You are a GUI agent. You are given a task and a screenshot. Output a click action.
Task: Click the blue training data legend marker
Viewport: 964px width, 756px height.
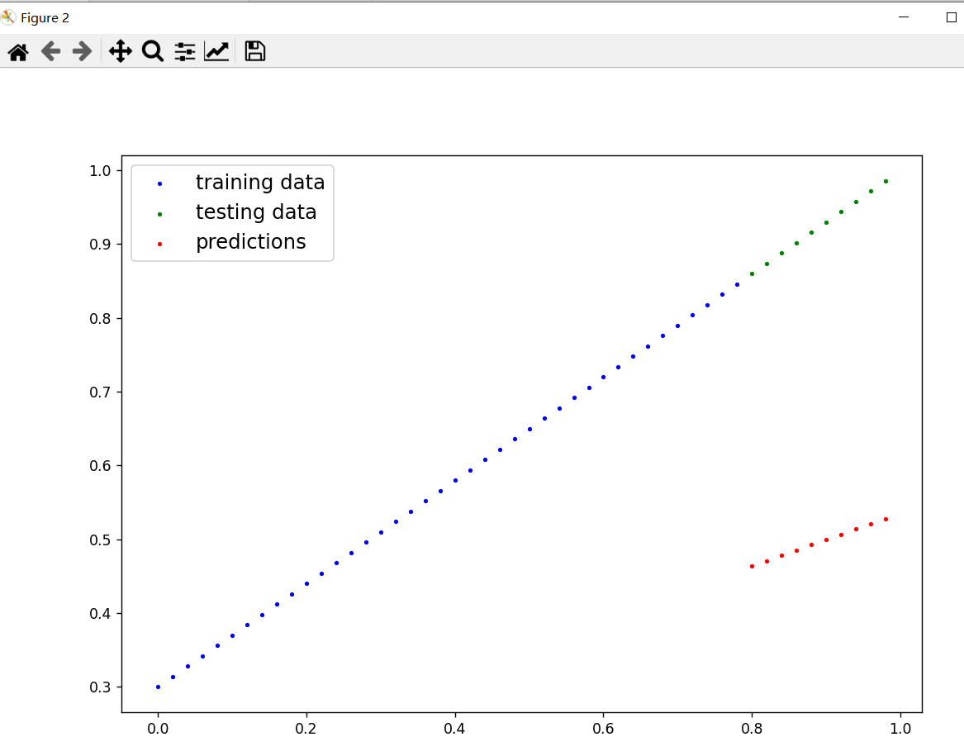click(160, 184)
